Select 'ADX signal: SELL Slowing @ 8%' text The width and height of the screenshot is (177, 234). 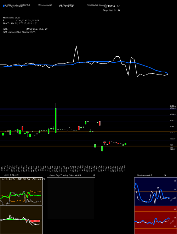(x=19, y=32)
